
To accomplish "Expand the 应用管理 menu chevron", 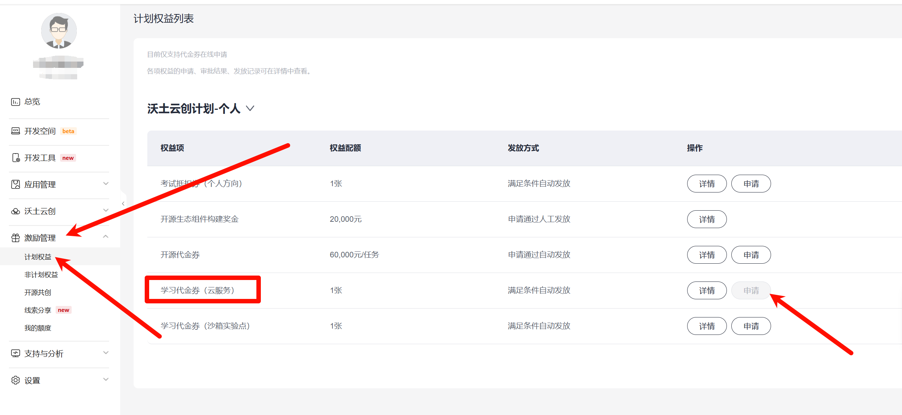I will pyautogui.click(x=106, y=184).
